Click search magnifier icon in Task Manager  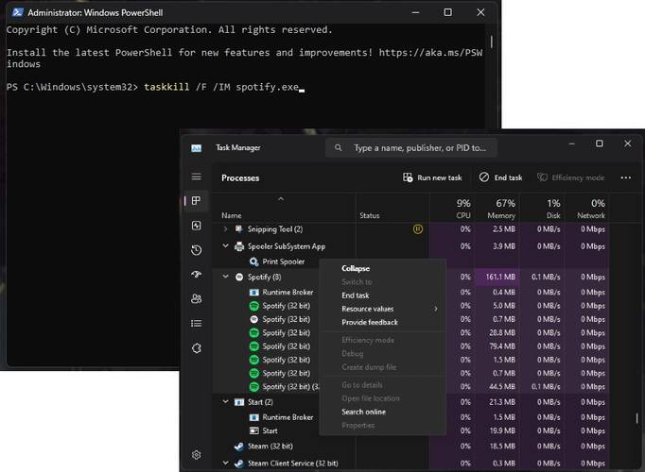pyautogui.click(x=339, y=147)
